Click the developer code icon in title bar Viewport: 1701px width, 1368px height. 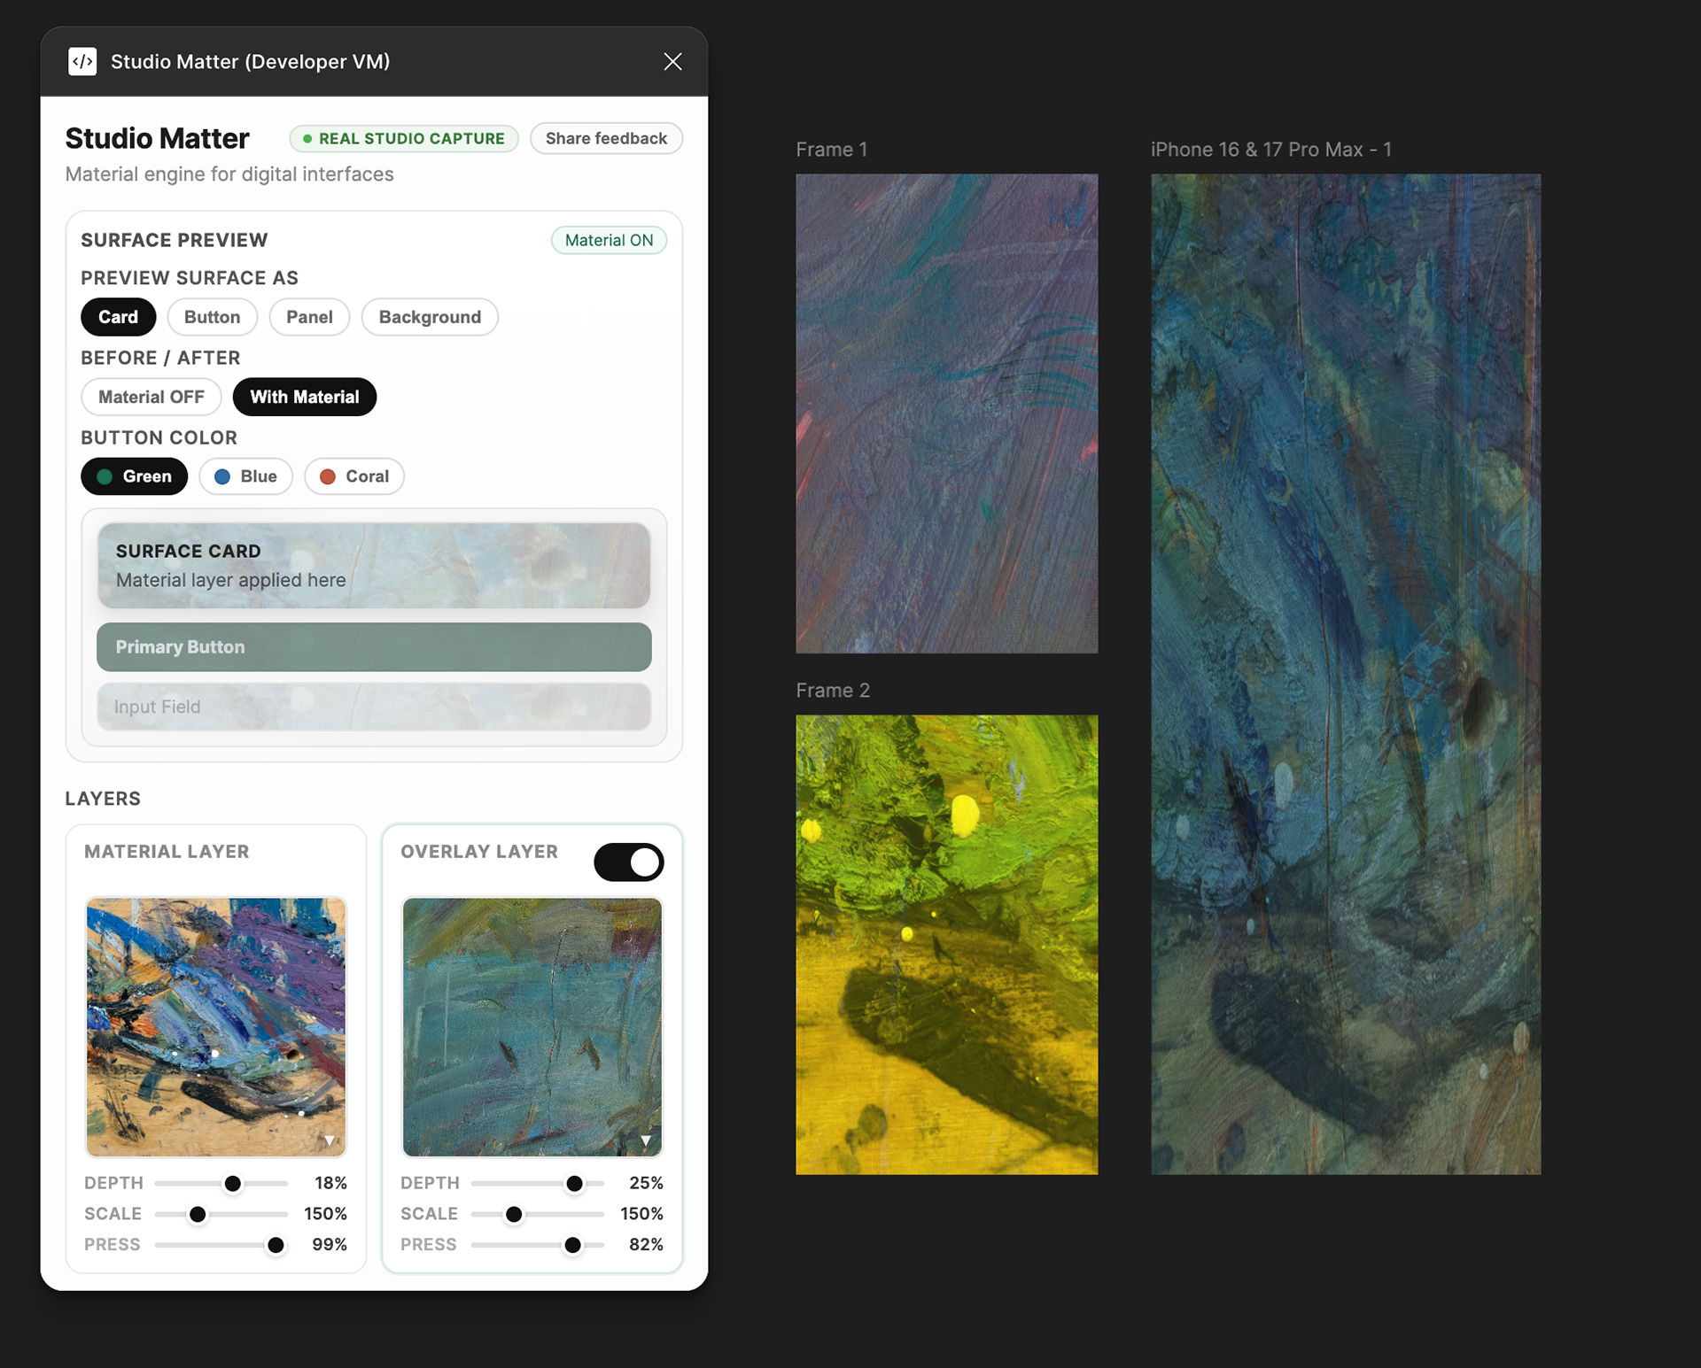pyautogui.click(x=82, y=61)
